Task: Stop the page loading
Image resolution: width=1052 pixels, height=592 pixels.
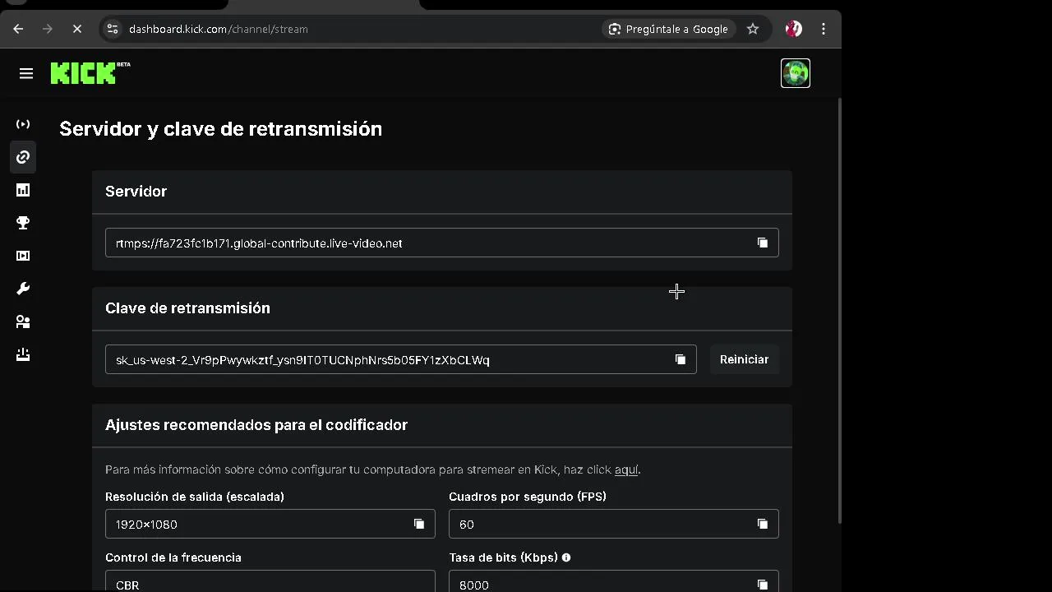Action: point(77,29)
